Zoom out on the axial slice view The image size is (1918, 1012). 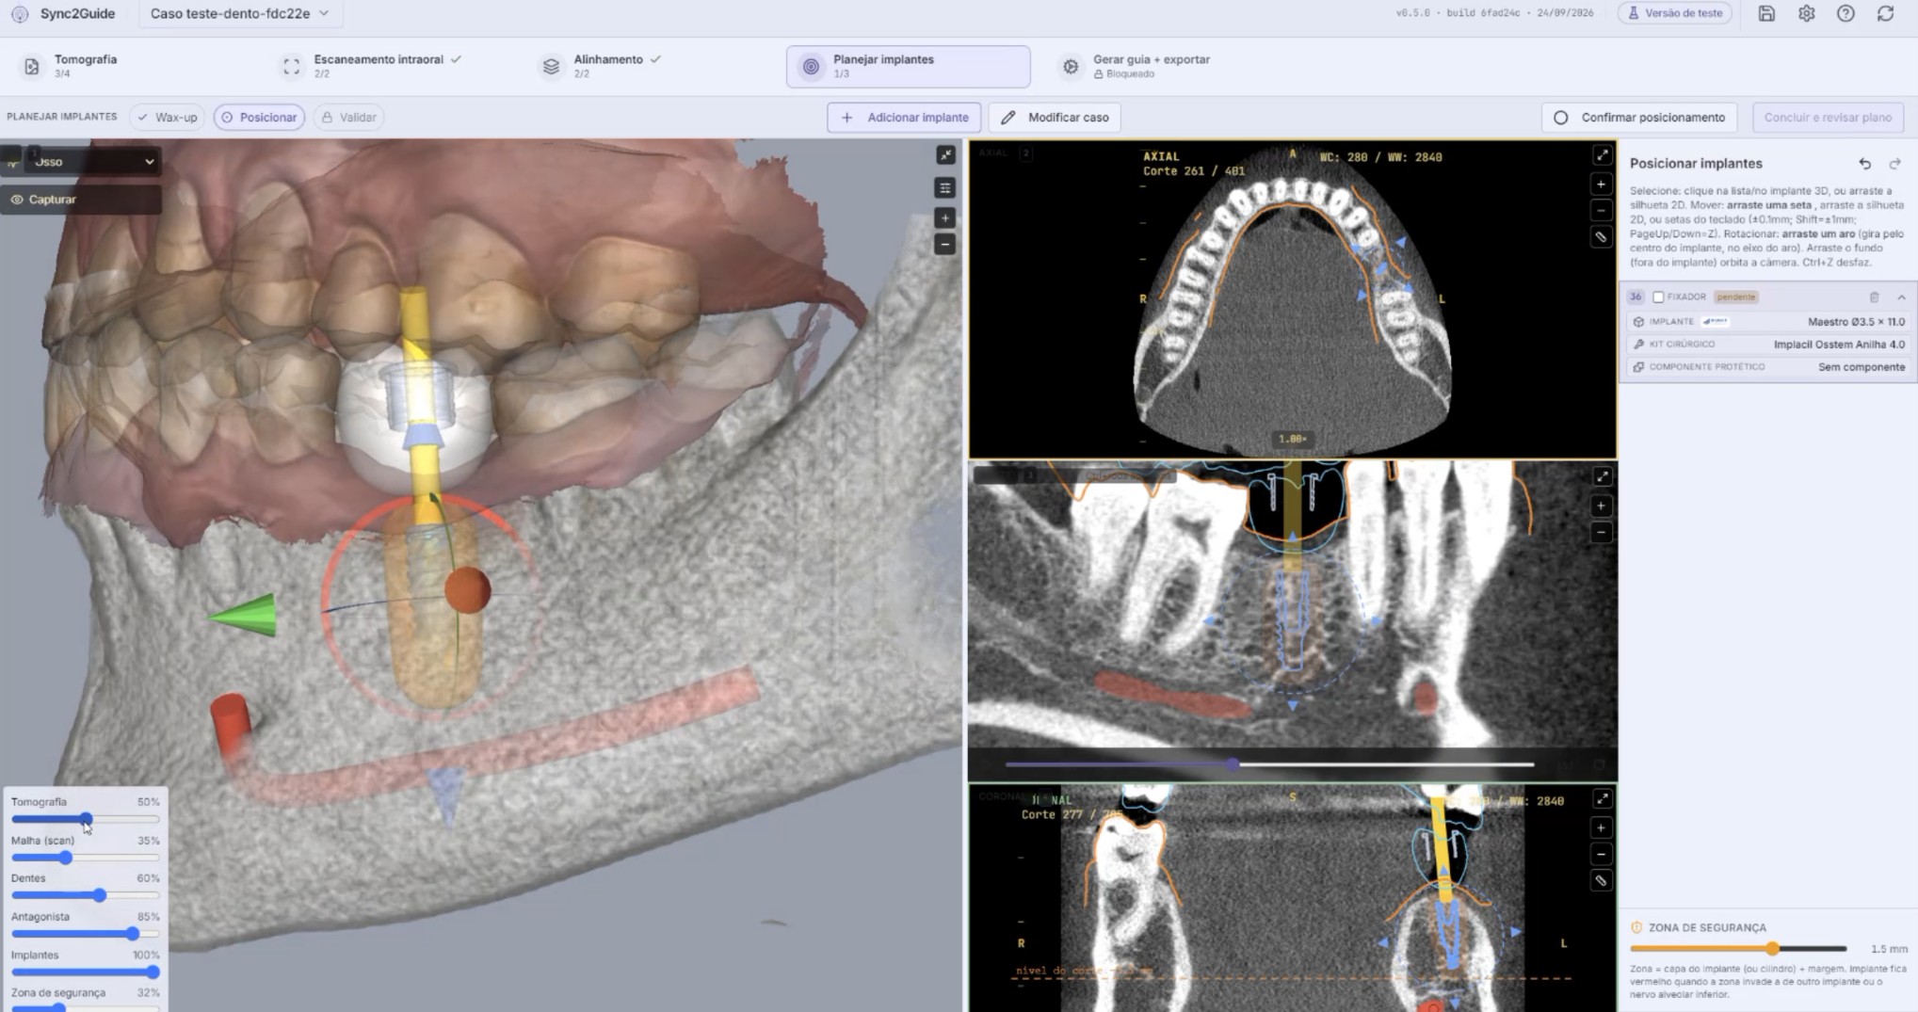pos(1601,211)
